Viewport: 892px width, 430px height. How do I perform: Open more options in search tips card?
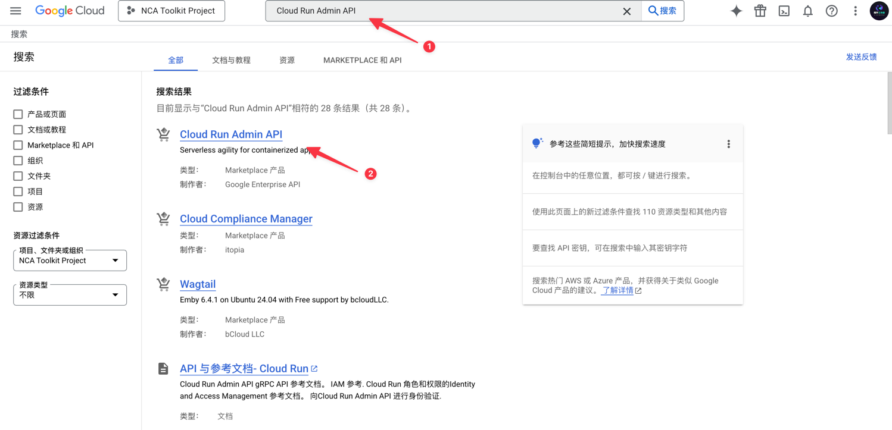pyautogui.click(x=728, y=144)
